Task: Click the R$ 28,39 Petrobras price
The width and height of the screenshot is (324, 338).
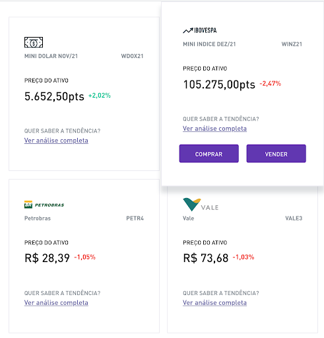Action: point(47,258)
